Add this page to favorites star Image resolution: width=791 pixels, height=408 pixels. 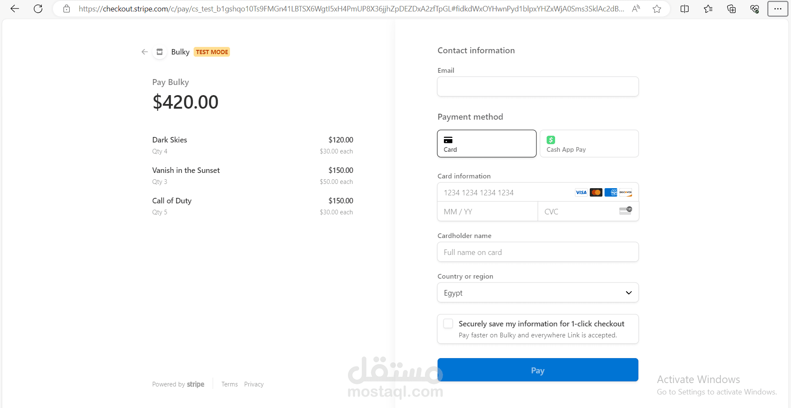(x=657, y=9)
